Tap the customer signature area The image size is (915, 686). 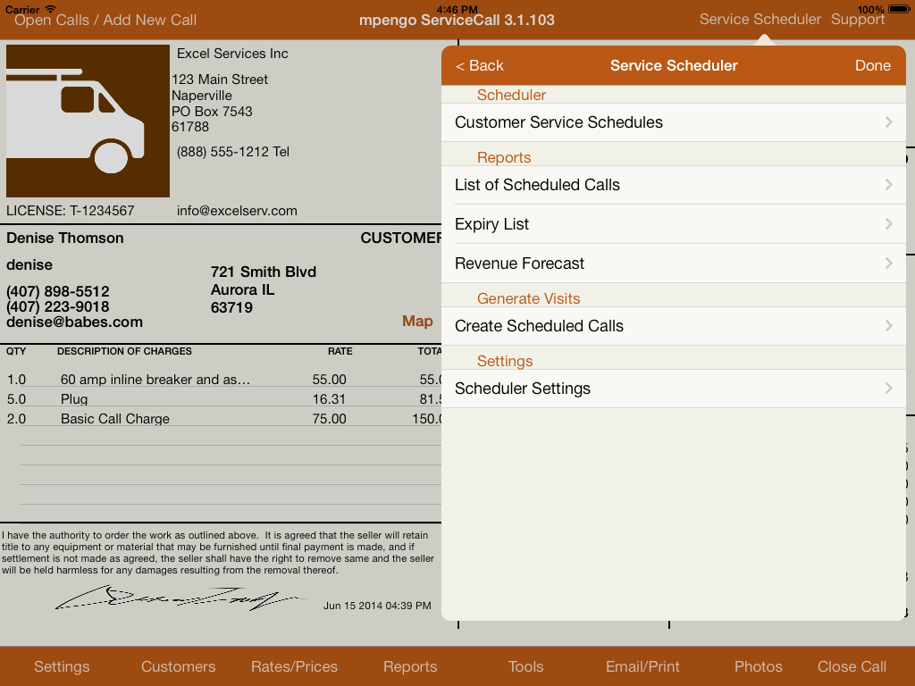(x=179, y=598)
